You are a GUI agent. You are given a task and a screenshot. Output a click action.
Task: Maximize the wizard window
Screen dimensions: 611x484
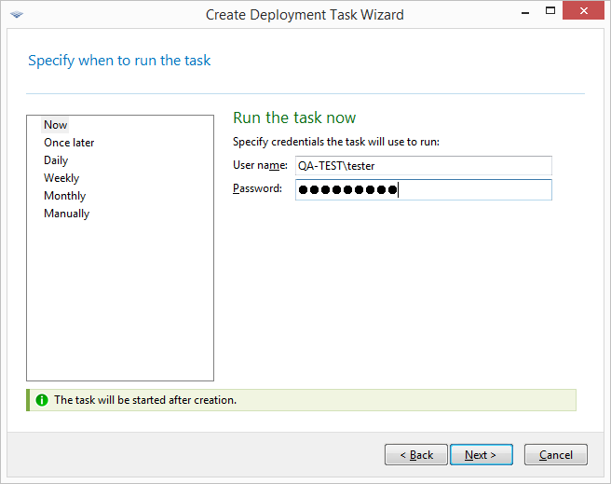point(553,11)
